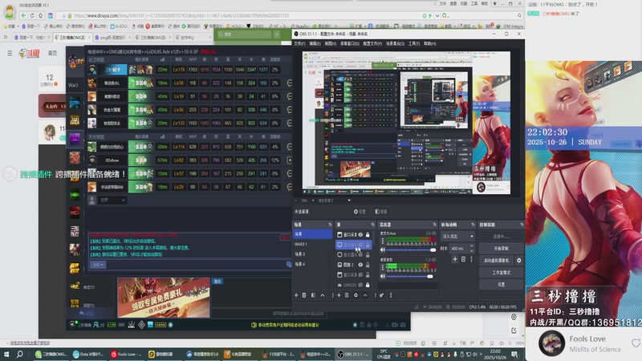This screenshot has height=361, width=642.
Task: Toggle lock on selected highlighted source
Action: pyautogui.click(x=368, y=245)
